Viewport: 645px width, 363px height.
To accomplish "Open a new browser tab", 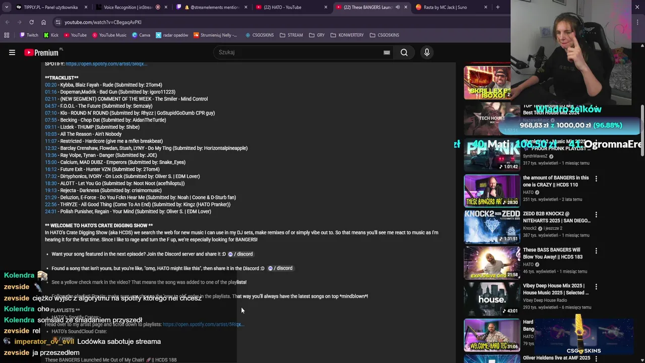I will [x=497, y=7].
